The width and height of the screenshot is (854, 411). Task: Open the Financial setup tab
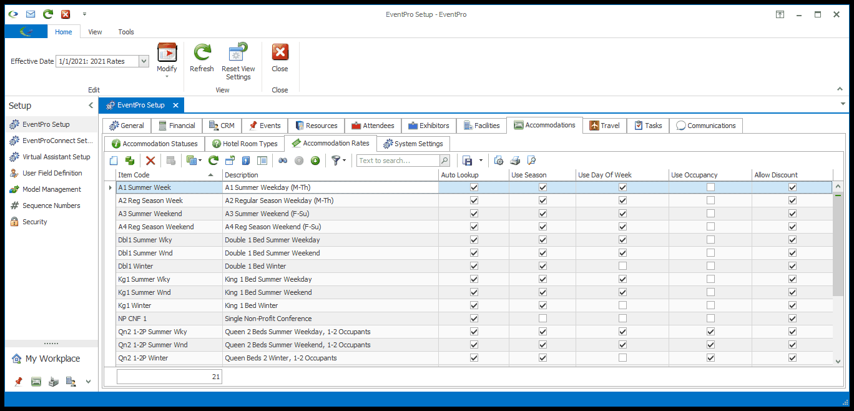coord(177,126)
